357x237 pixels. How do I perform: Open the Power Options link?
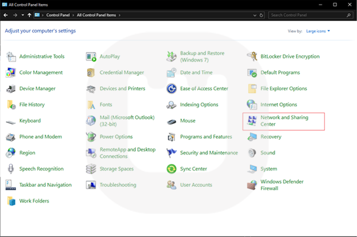coord(116,137)
